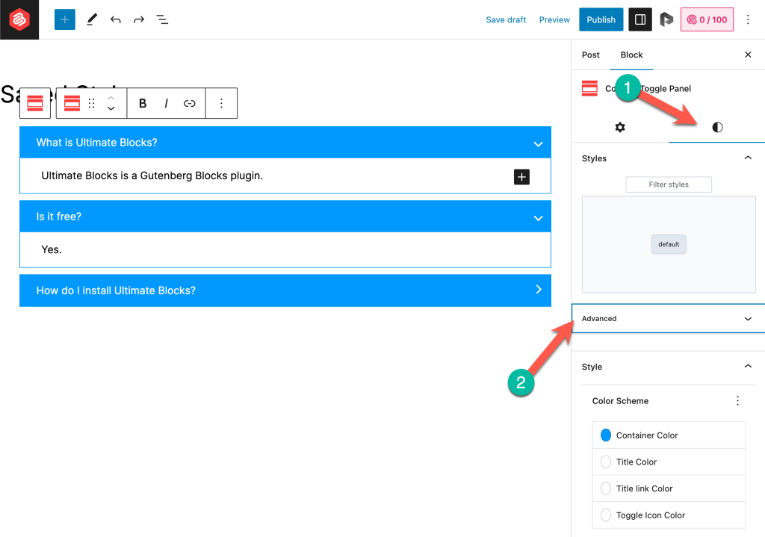Toggle italic formatting
This screenshot has height=537, width=765.
click(x=167, y=103)
